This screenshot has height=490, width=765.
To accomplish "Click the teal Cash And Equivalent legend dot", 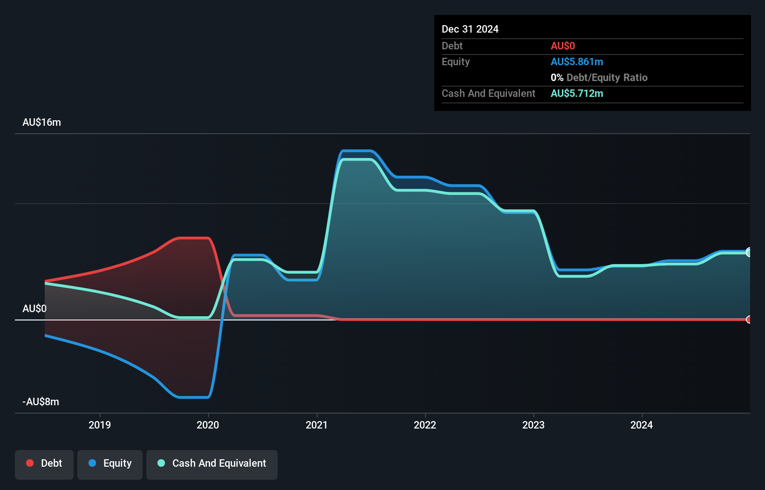I will [161, 463].
